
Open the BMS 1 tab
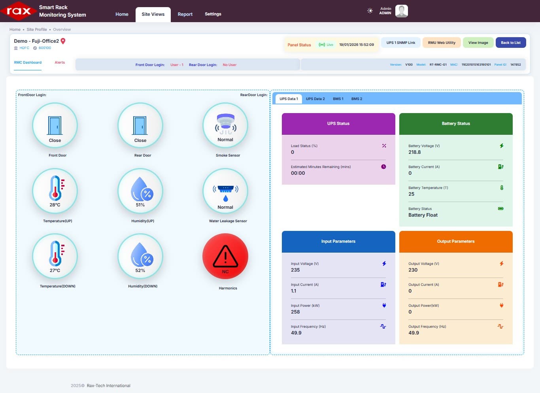pos(338,99)
